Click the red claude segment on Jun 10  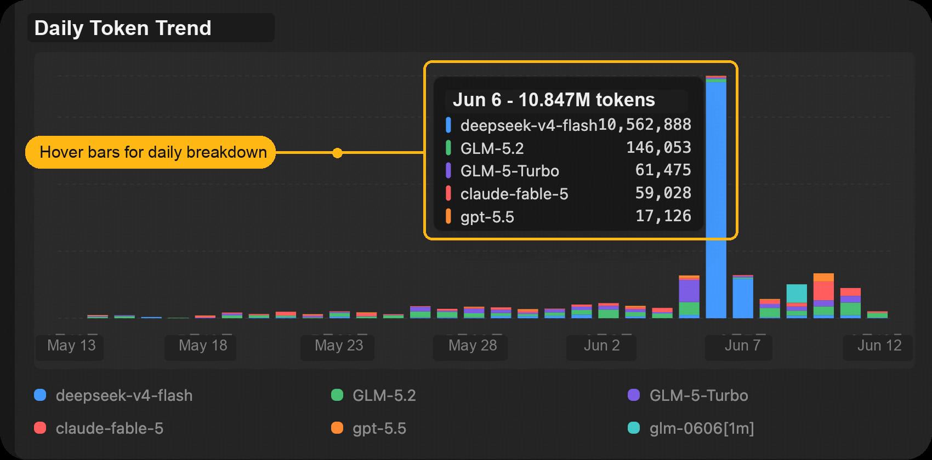(823, 290)
